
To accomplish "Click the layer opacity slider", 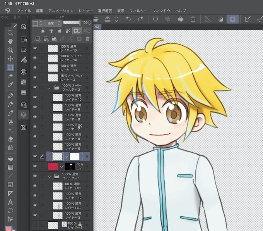I will click(x=72, y=22).
